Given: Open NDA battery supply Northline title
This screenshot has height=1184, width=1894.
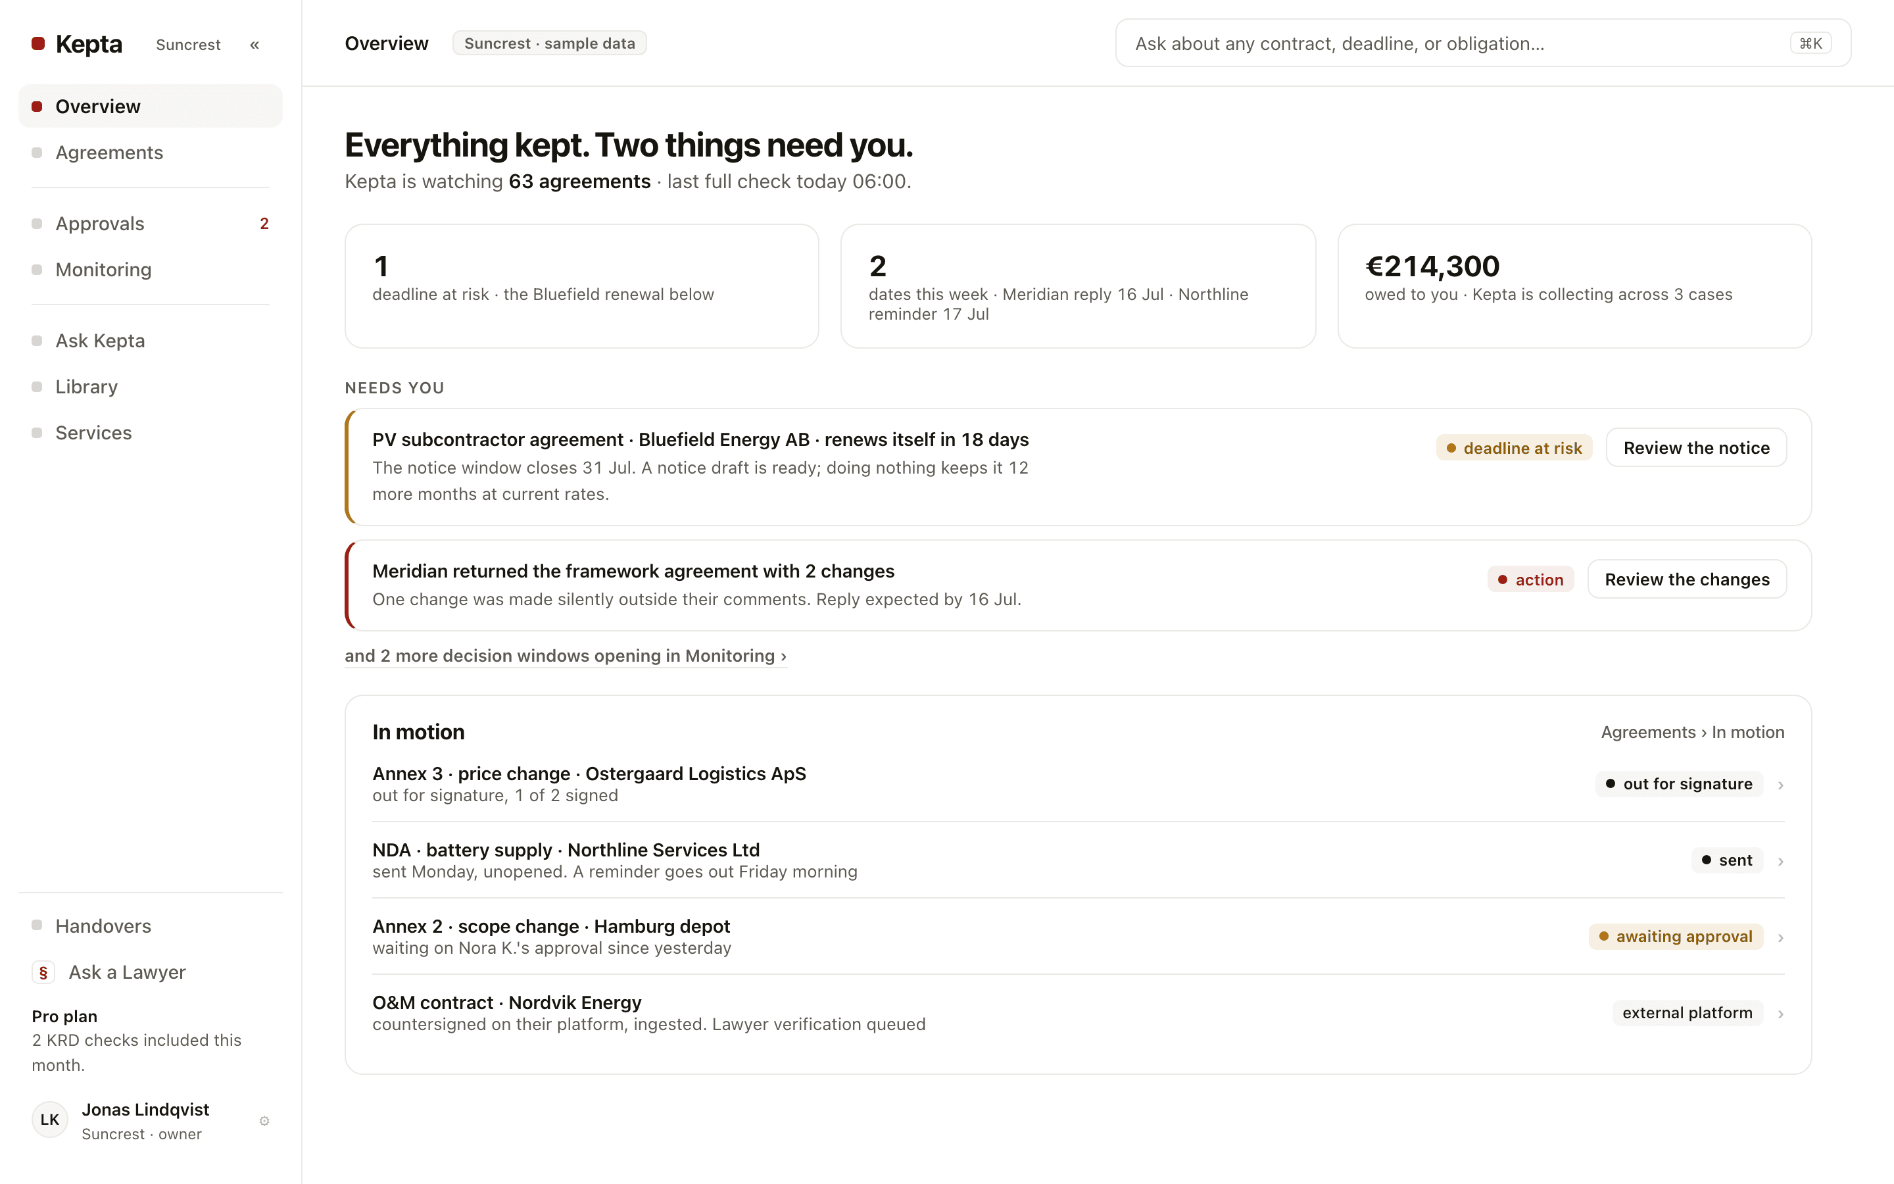Looking at the screenshot, I should 566,850.
